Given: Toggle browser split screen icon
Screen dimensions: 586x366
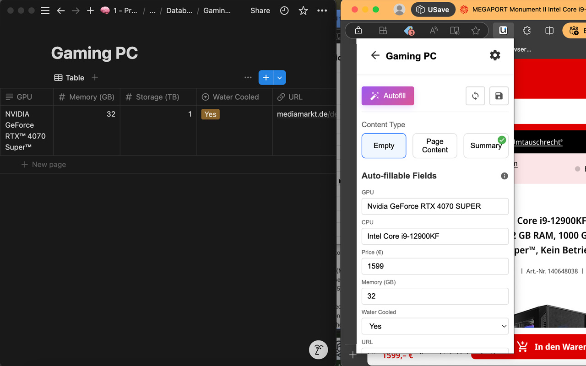Looking at the screenshot, I should click(549, 31).
